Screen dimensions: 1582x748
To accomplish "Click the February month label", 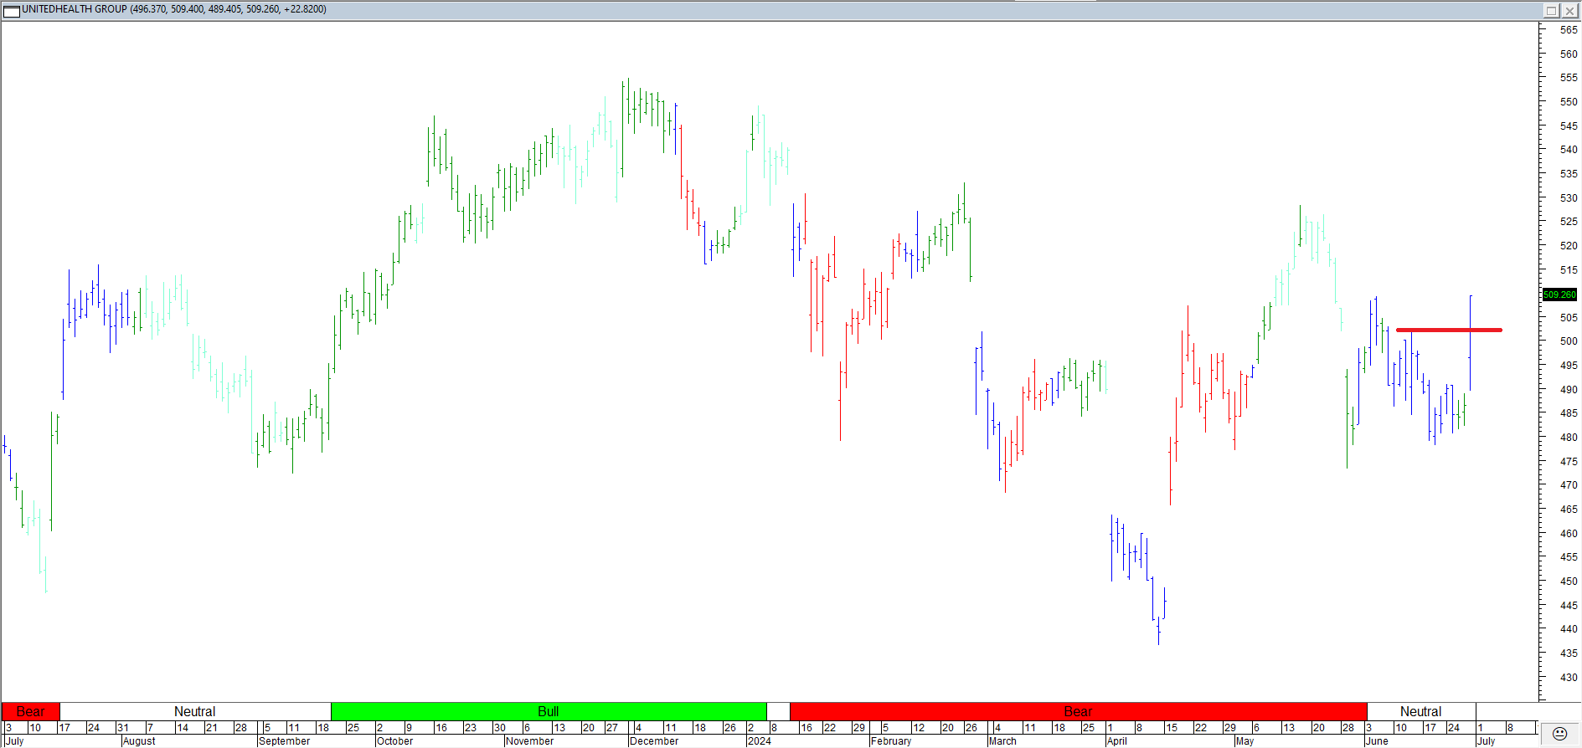I will [891, 741].
